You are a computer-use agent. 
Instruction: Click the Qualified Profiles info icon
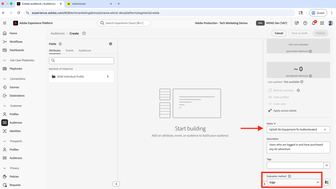310,51
